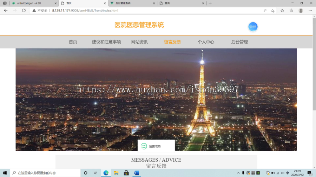Click the microphone tray icon
This screenshot has height=177, width=316.
[x=243, y=173]
